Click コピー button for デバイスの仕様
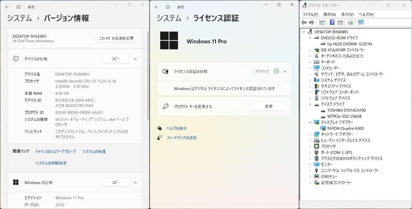 pyautogui.click(x=116, y=59)
